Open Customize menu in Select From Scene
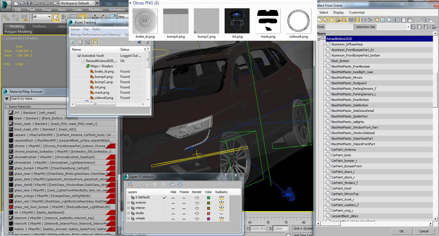This screenshot has height=236, width=439. [x=357, y=12]
